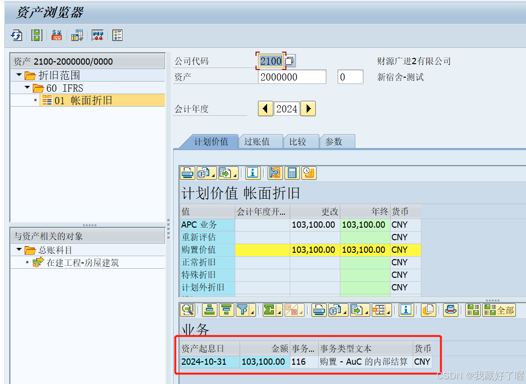Click the clock schedule icon in planned values toolbar
This screenshot has height=384, width=526.
coord(309,173)
